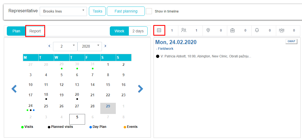Image resolution: width=302 pixels, height=139 pixels.
Task: Go to next month with large right arrow
Action: point(140,89)
